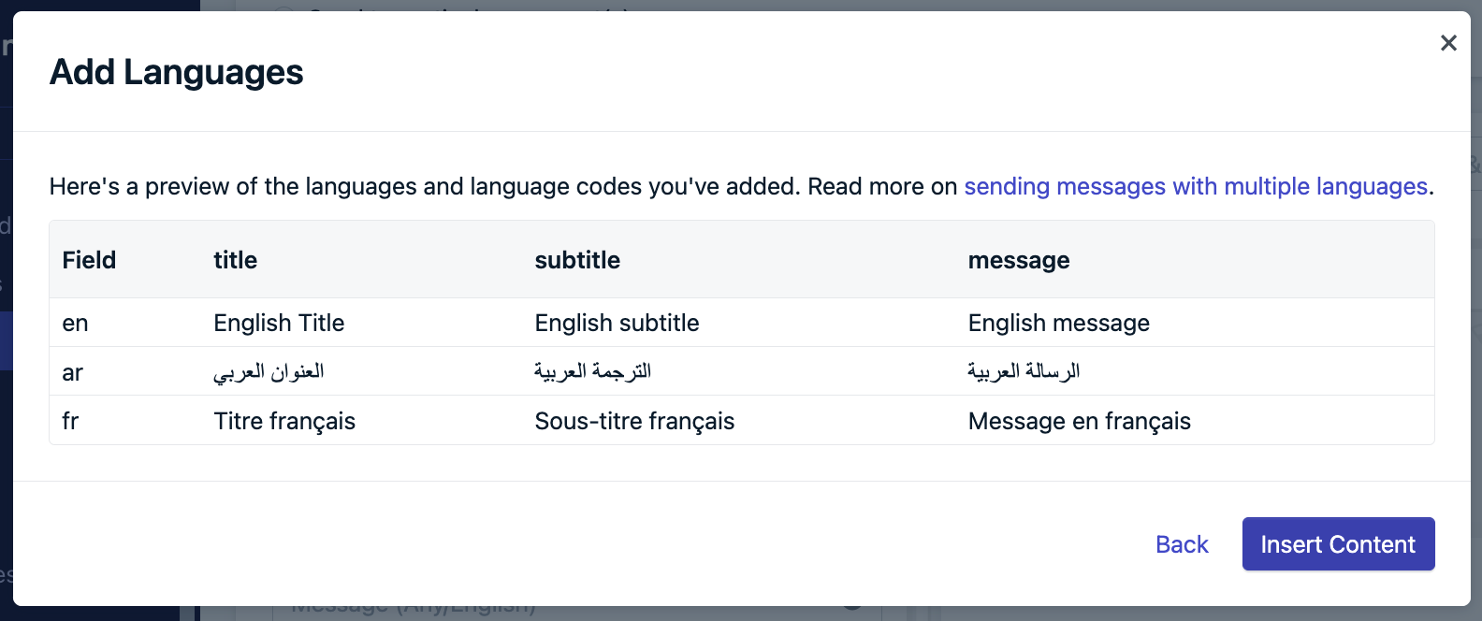Image resolution: width=1482 pixels, height=621 pixels.
Task: Close the Add Languages dialog
Action: click(x=1448, y=43)
